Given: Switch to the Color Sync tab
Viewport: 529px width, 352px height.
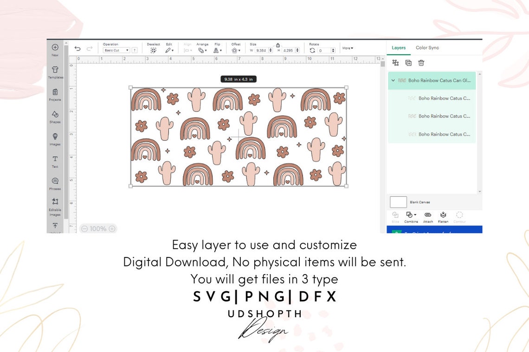Looking at the screenshot, I should pos(427,48).
